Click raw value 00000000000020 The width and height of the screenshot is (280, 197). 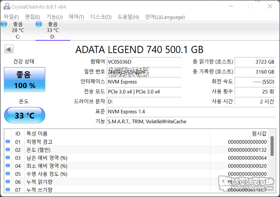pos(247,166)
